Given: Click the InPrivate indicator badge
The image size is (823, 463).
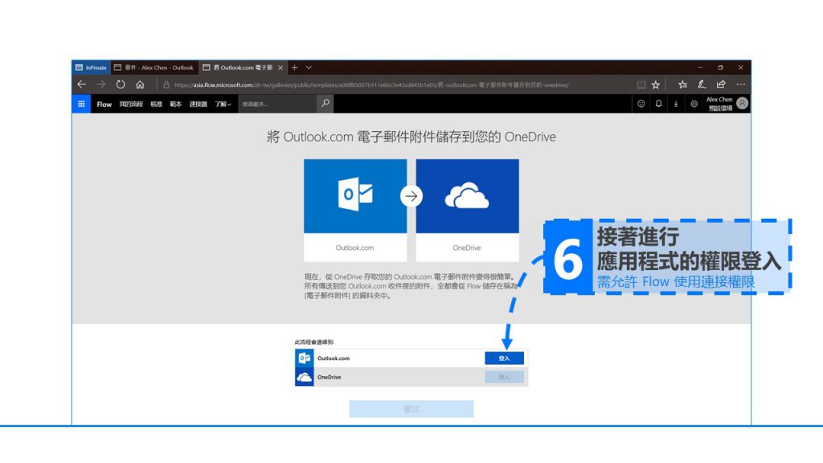Looking at the screenshot, I should pyautogui.click(x=91, y=68).
